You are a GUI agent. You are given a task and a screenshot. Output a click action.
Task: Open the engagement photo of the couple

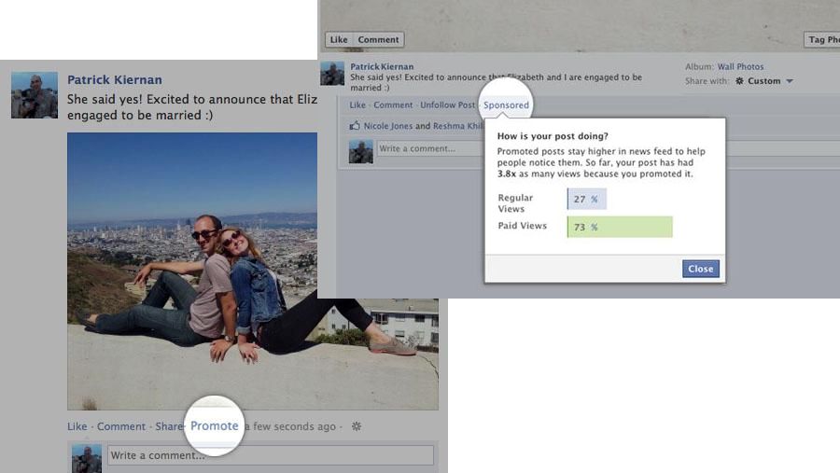point(253,271)
